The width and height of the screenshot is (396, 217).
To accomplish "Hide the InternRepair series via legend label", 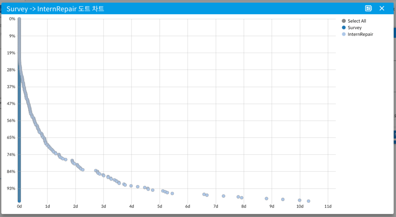I will coord(360,34).
